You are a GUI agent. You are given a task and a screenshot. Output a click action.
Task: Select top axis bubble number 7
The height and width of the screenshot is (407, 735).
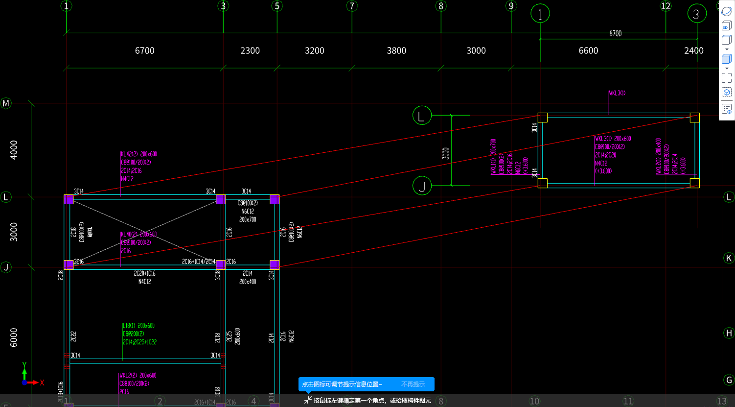(352, 6)
